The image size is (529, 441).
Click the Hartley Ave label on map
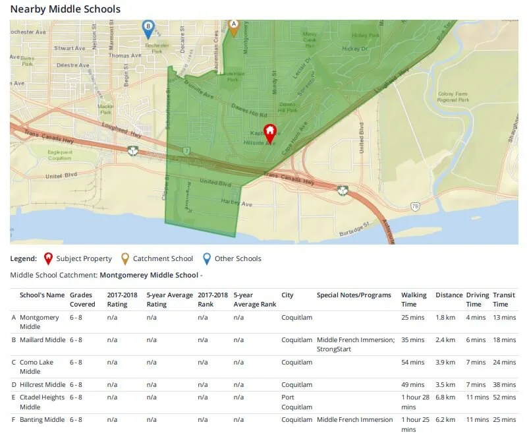pos(237,202)
